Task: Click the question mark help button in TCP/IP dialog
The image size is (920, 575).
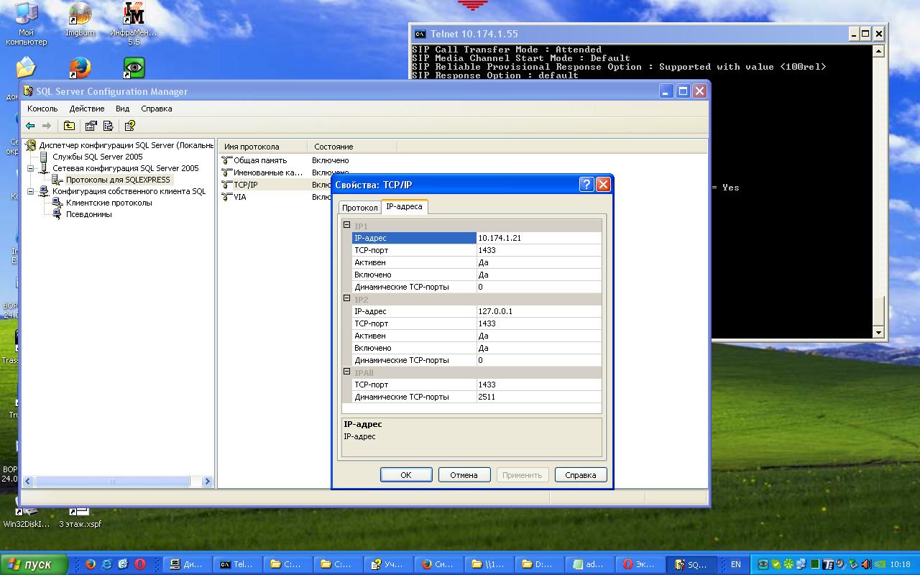Action: click(x=586, y=185)
